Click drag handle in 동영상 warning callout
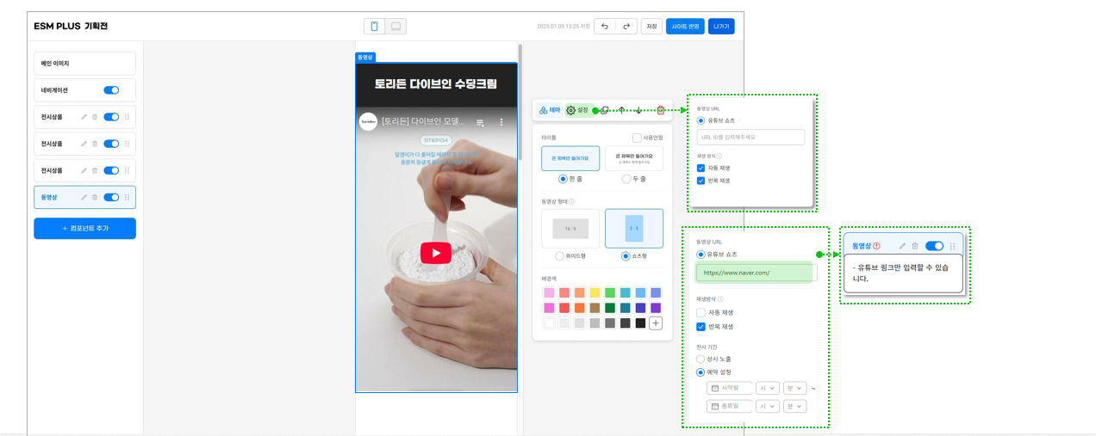The image size is (1096, 436). [x=953, y=246]
